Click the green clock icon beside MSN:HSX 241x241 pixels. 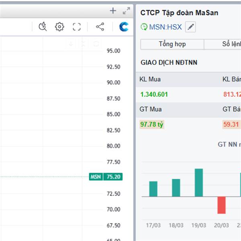(144, 27)
